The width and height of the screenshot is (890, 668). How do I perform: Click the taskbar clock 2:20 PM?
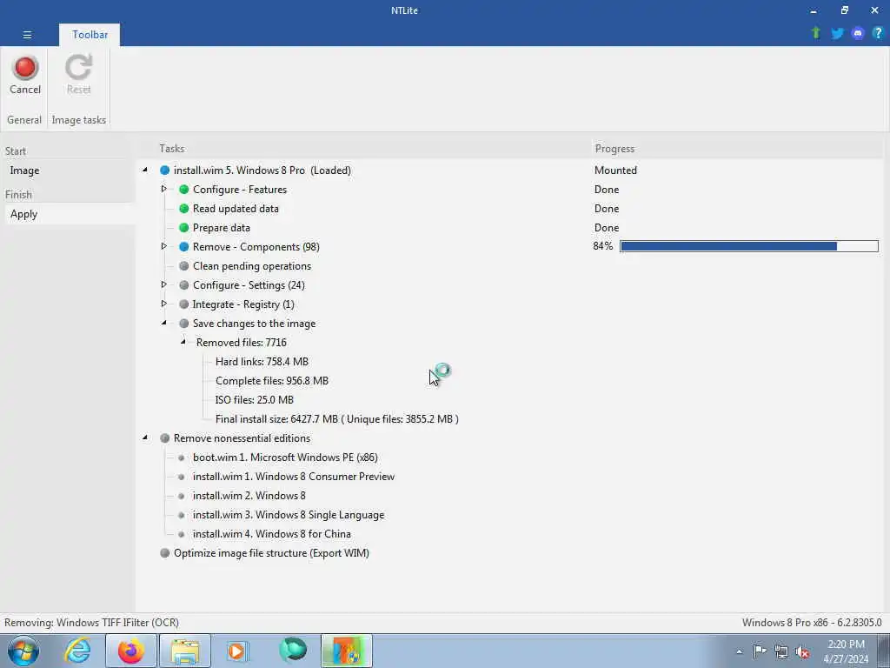click(846, 651)
